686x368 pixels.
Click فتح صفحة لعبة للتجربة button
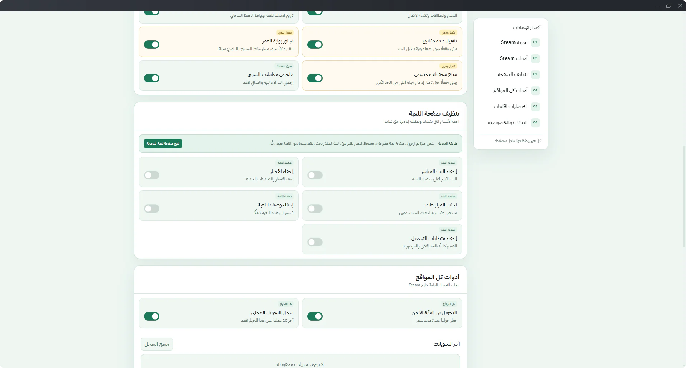pyautogui.click(x=163, y=143)
